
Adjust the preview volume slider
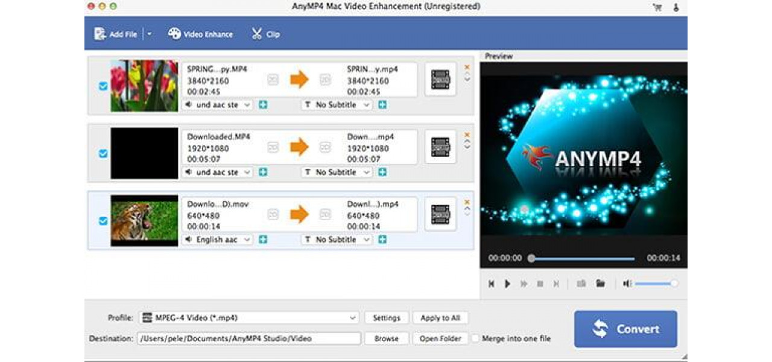656,284
